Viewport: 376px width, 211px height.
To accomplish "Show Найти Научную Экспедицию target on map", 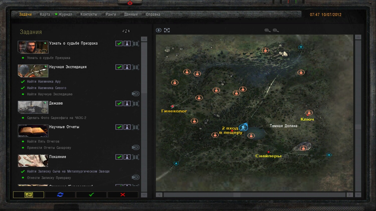I will tap(136, 94).
